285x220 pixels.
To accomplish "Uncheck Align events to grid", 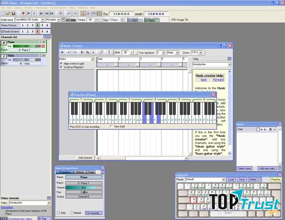I will tap(61, 63).
